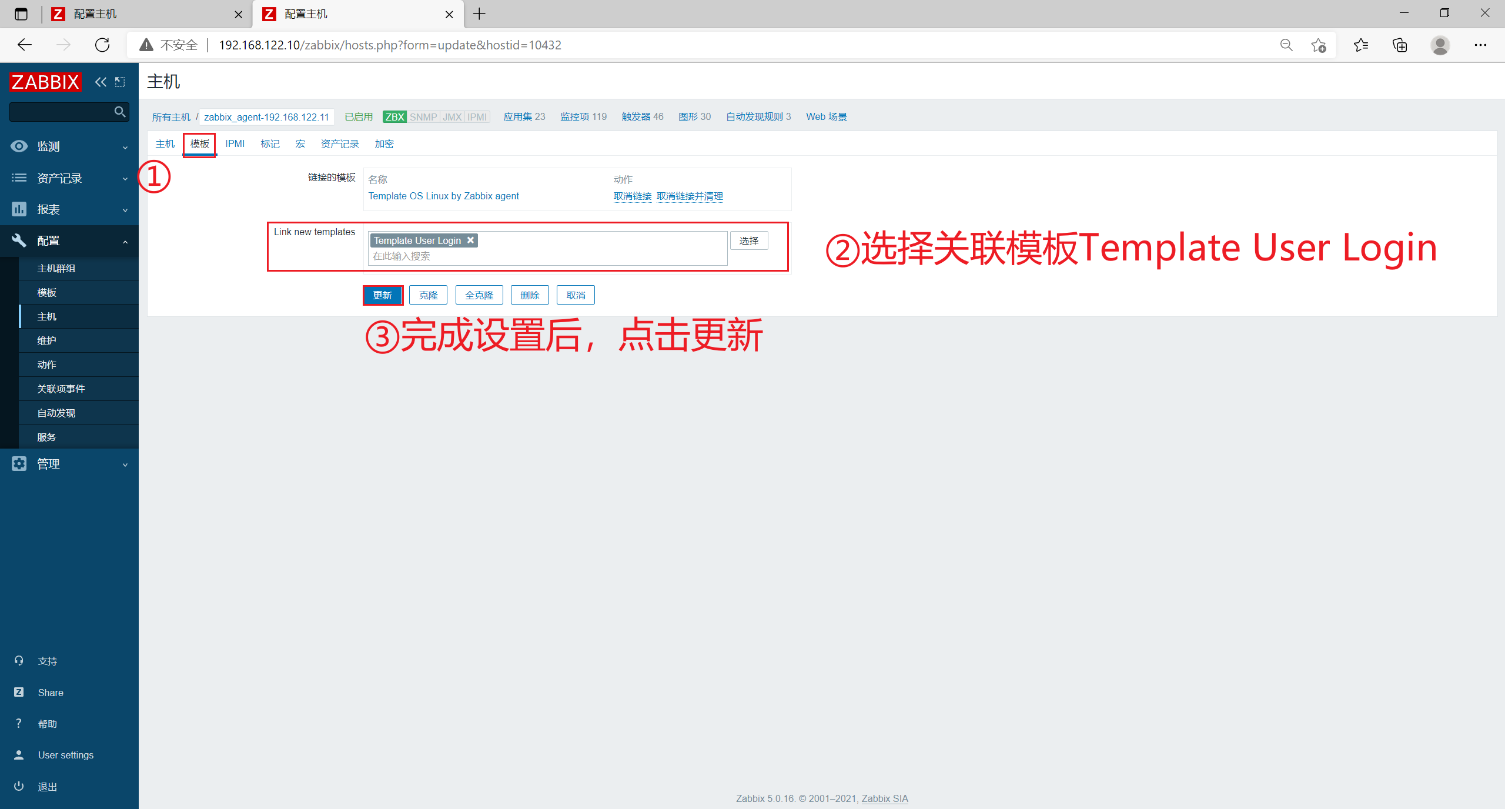Switch to the IPMI form tab
This screenshot has width=1505, height=809.
pos(235,143)
